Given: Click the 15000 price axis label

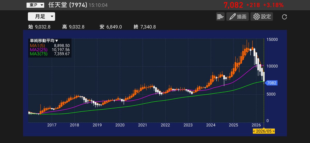Looking at the screenshot, I should click(x=272, y=40).
